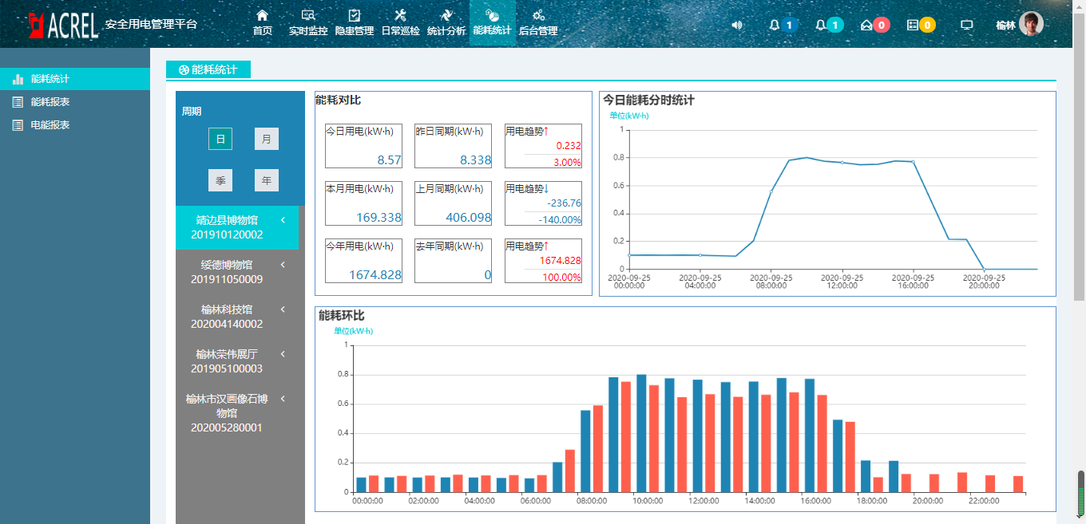Open the 实时监控 menu
Viewport: 1086px width, 524px height.
point(308,22)
